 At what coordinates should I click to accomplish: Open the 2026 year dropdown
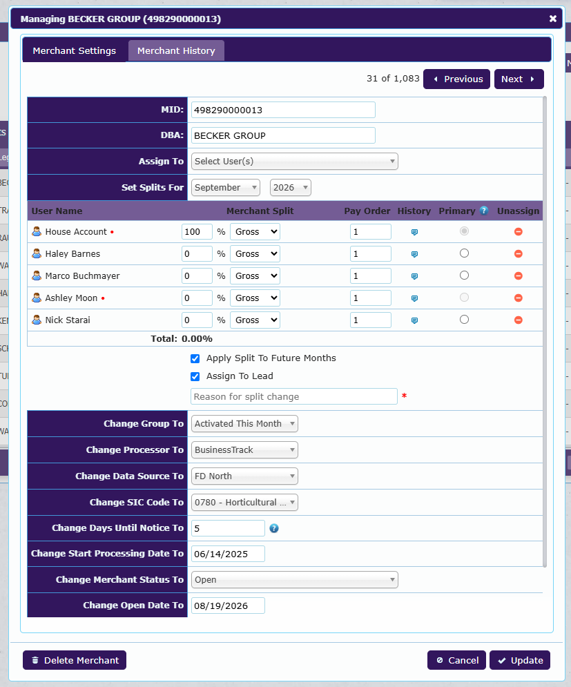tap(291, 188)
